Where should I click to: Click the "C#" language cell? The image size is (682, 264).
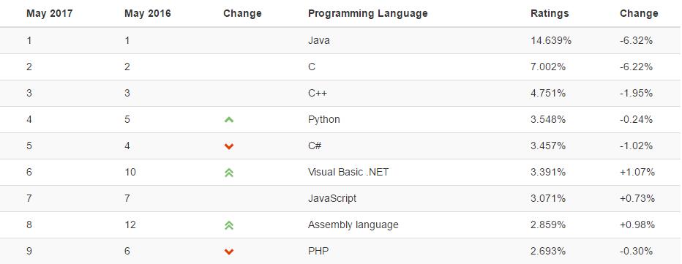point(315,146)
